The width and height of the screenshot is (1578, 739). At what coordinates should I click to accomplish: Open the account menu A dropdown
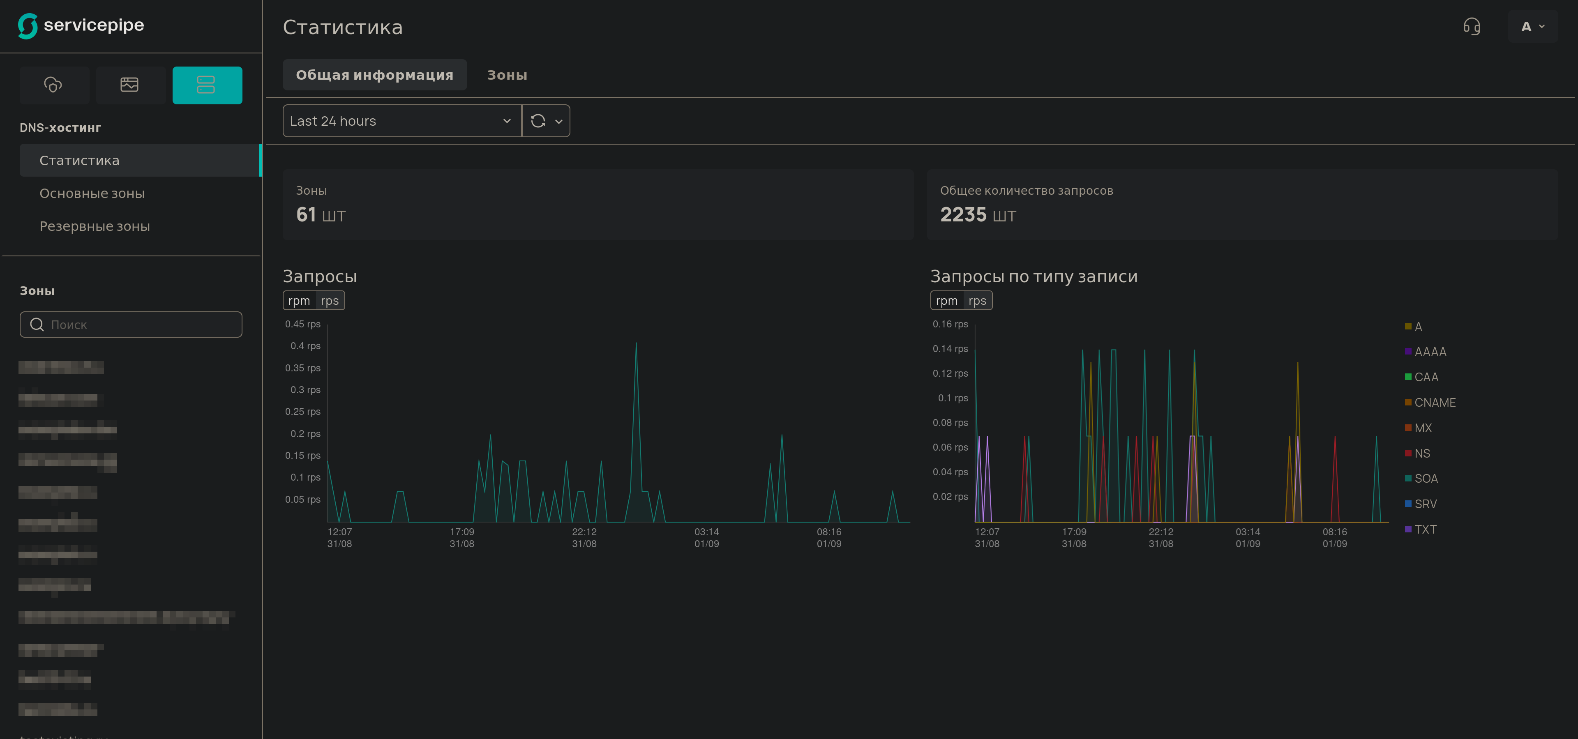coord(1532,26)
